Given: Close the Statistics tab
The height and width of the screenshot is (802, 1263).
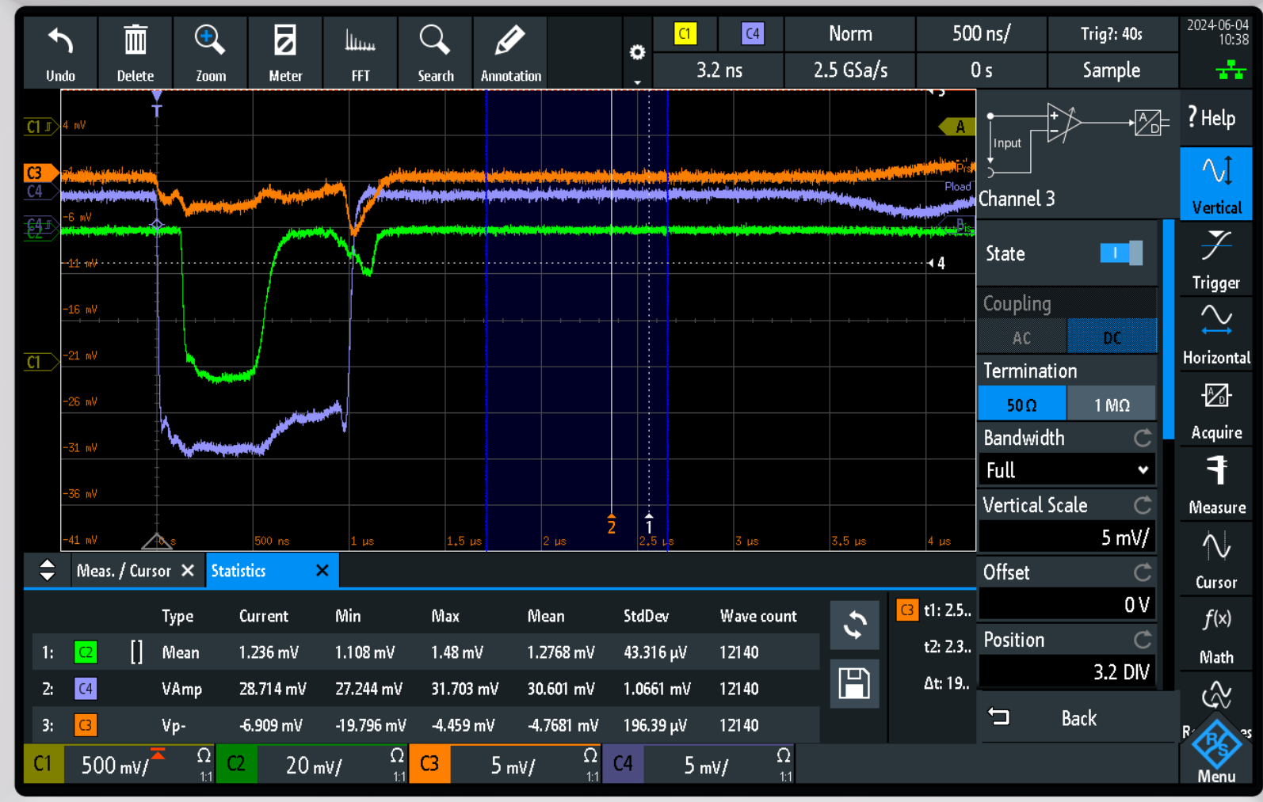Looking at the screenshot, I should click(x=322, y=571).
